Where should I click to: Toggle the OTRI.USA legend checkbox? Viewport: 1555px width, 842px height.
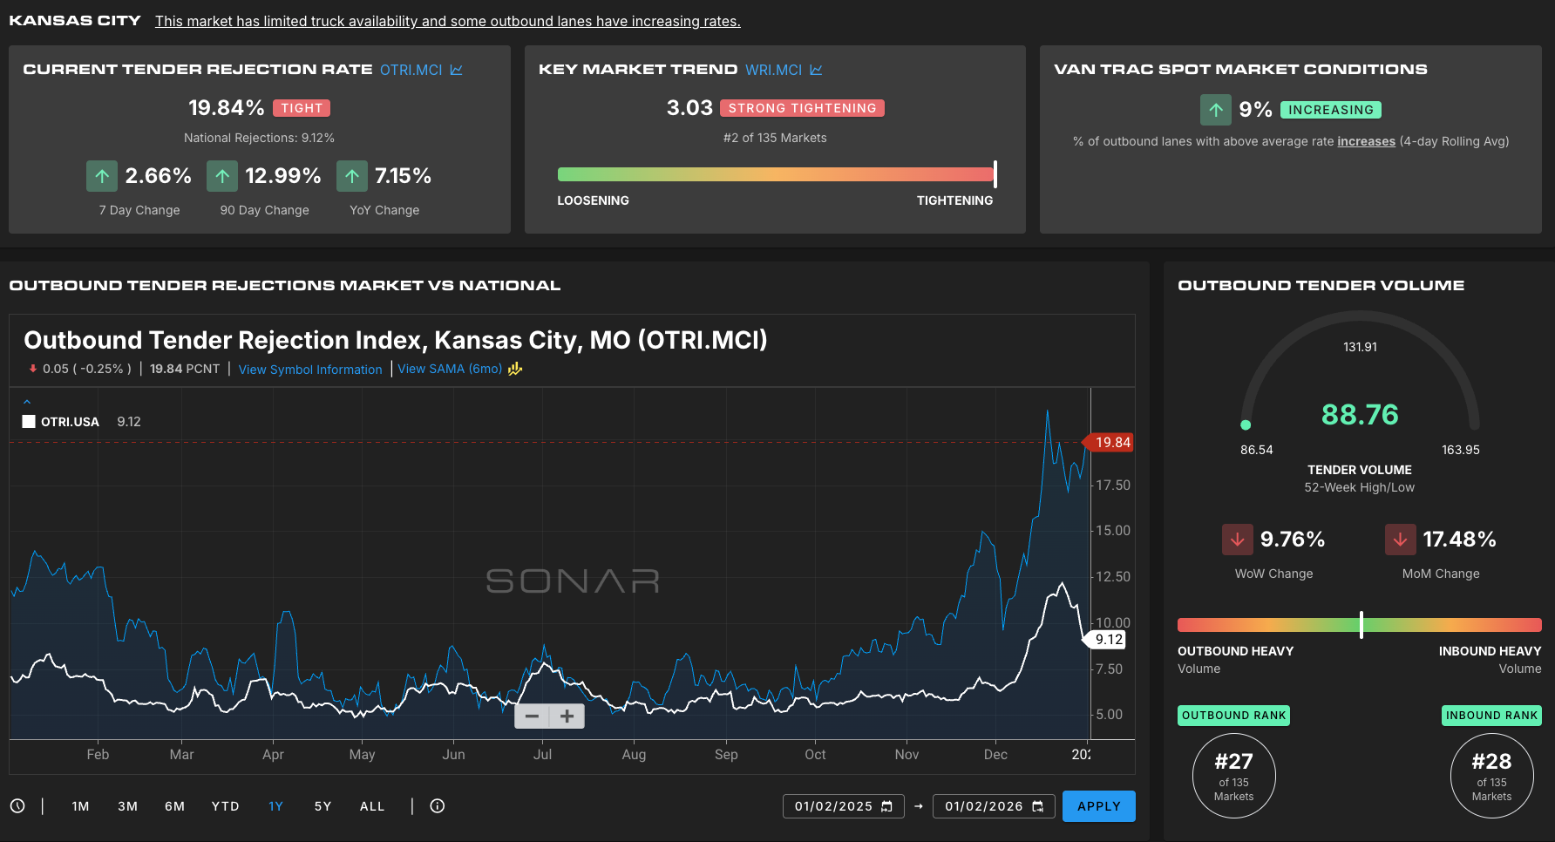29,422
